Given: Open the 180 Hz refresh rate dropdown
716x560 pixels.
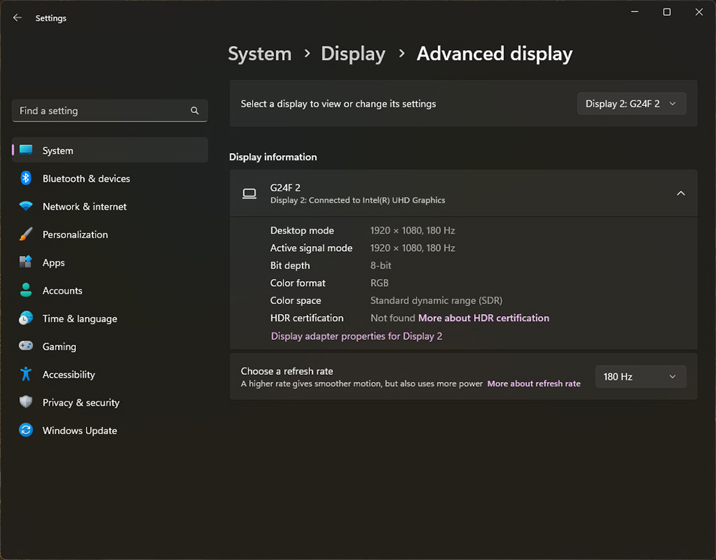Looking at the screenshot, I should tap(641, 377).
